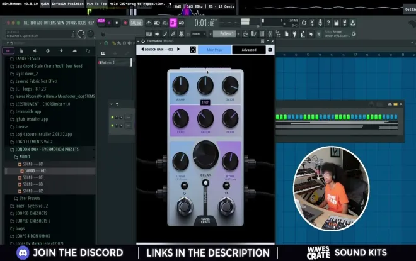Viewport: 416px width, 261px height.
Task: Click the record button
Action: 125,23
